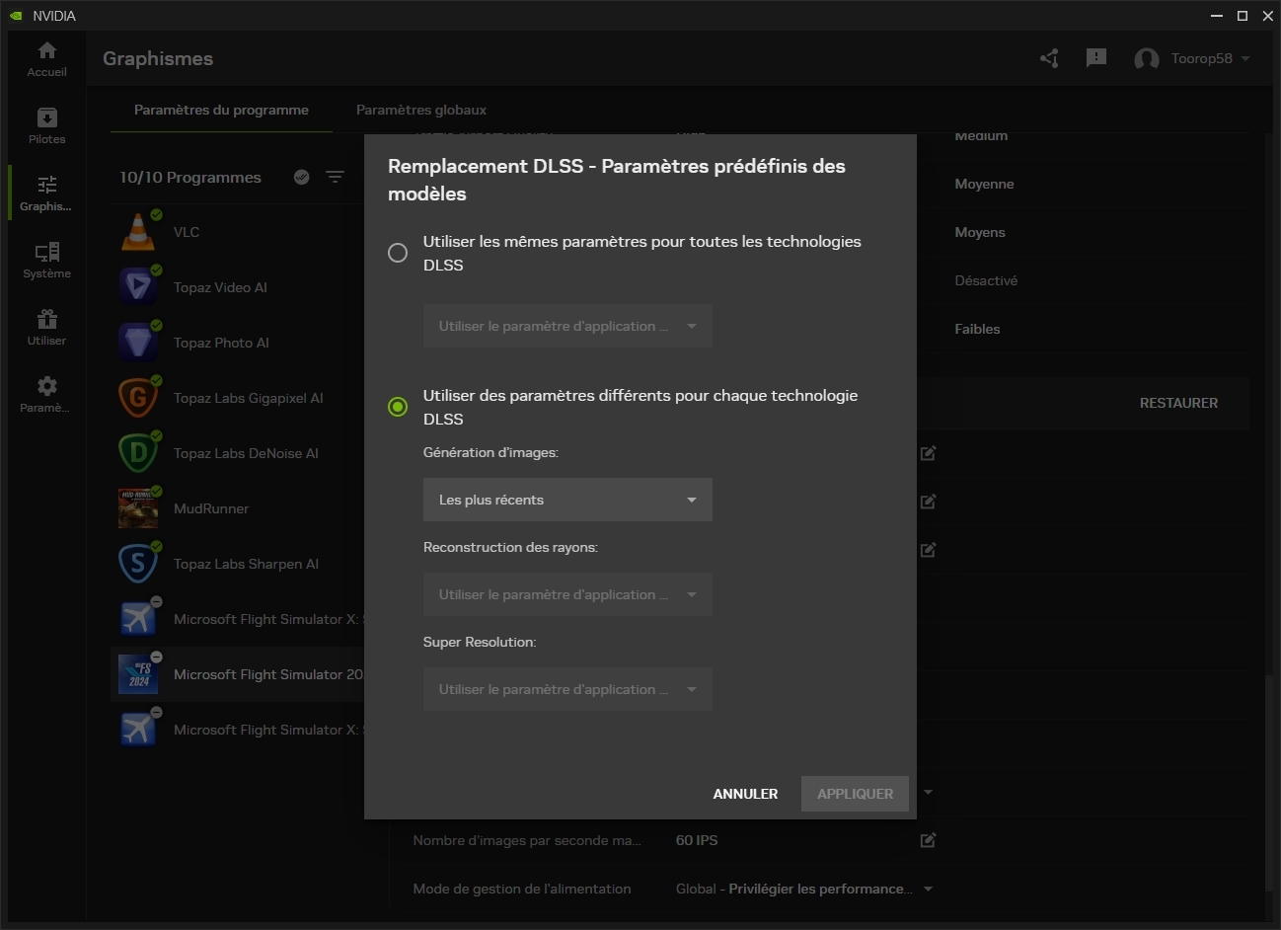Open the Accueil home icon in sidebar
The height and width of the screenshot is (930, 1281).
tap(46, 59)
